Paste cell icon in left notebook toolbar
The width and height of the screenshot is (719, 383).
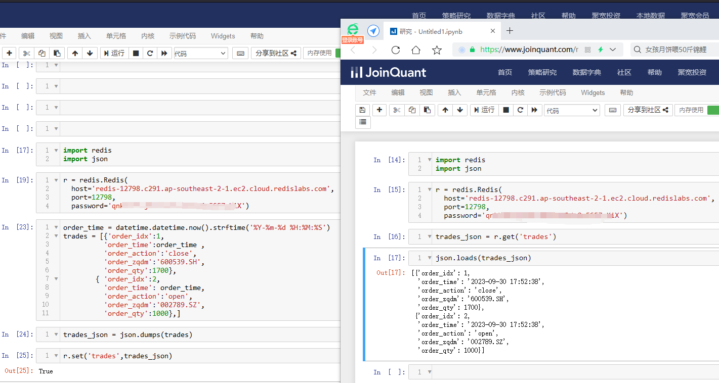(57, 53)
